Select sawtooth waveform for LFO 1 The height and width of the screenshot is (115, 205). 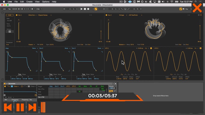[129, 74]
